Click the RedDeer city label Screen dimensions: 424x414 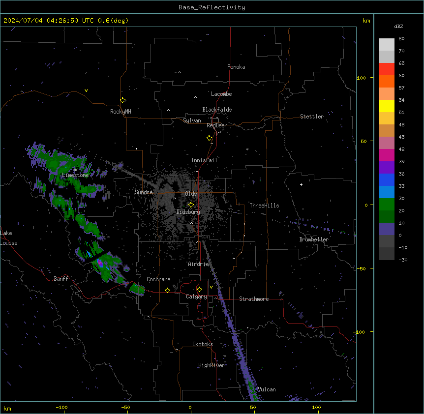(216, 125)
